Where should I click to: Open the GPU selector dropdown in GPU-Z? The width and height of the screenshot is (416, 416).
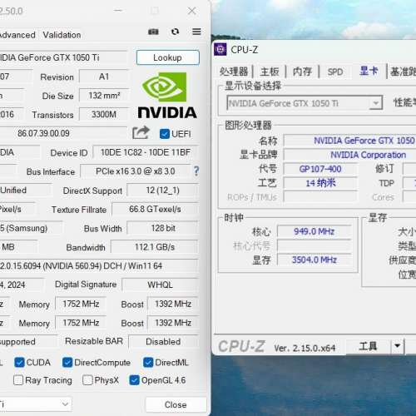[36, 404]
